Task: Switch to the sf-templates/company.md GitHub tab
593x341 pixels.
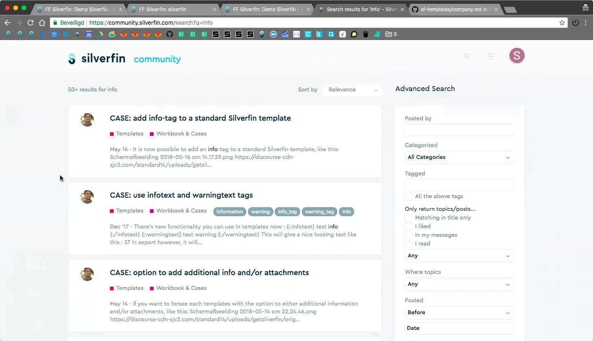Action: click(455, 9)
